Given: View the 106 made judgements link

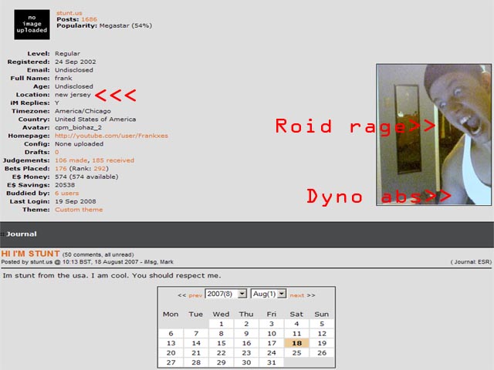Looking at the screenshot, I should click(x=71, y=160).
